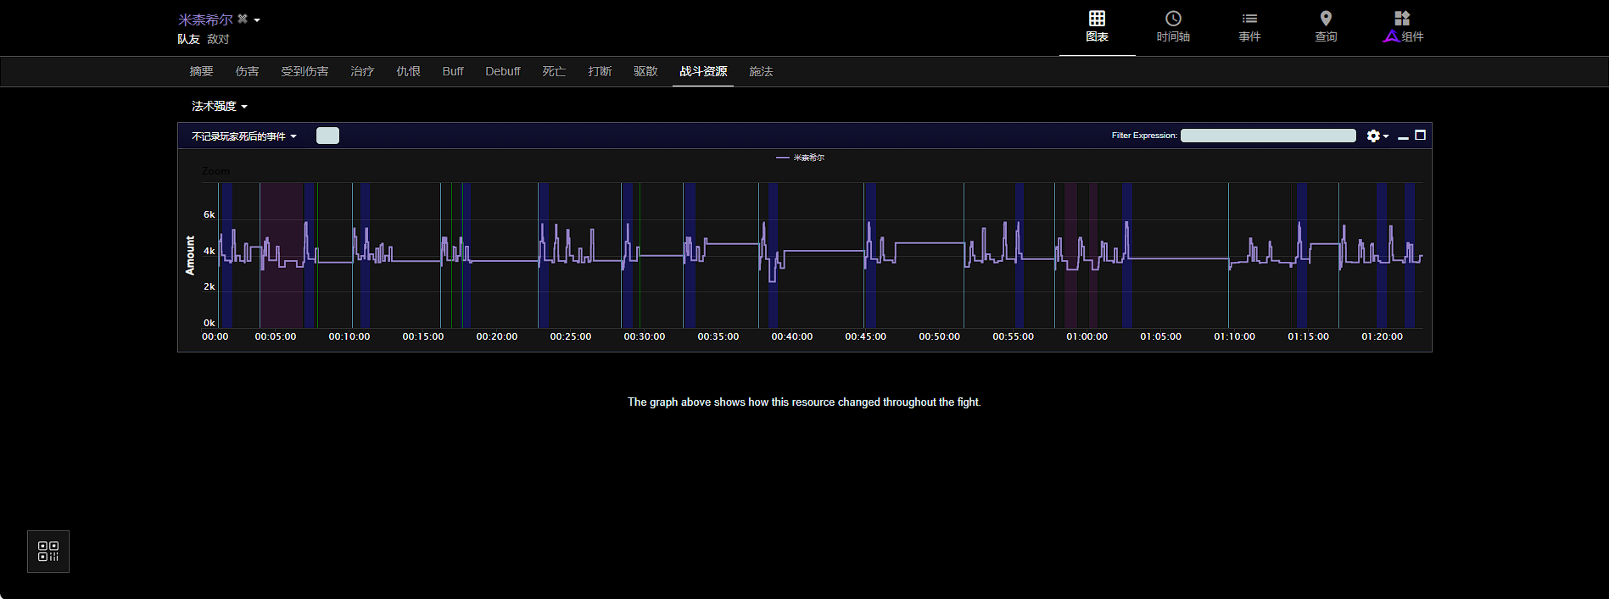The image size is (1609, 599).
Task: Open the gear settings menu
Action: tap(1377, 136)
